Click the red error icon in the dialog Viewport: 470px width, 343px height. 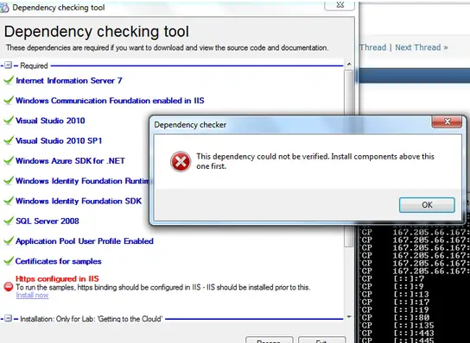181,161
